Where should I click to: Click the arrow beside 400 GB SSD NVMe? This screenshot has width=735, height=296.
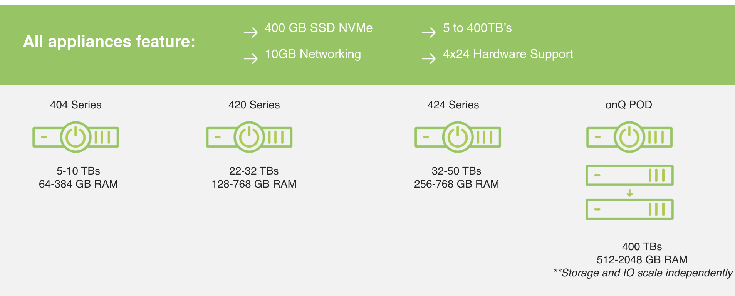pos(251,32)
